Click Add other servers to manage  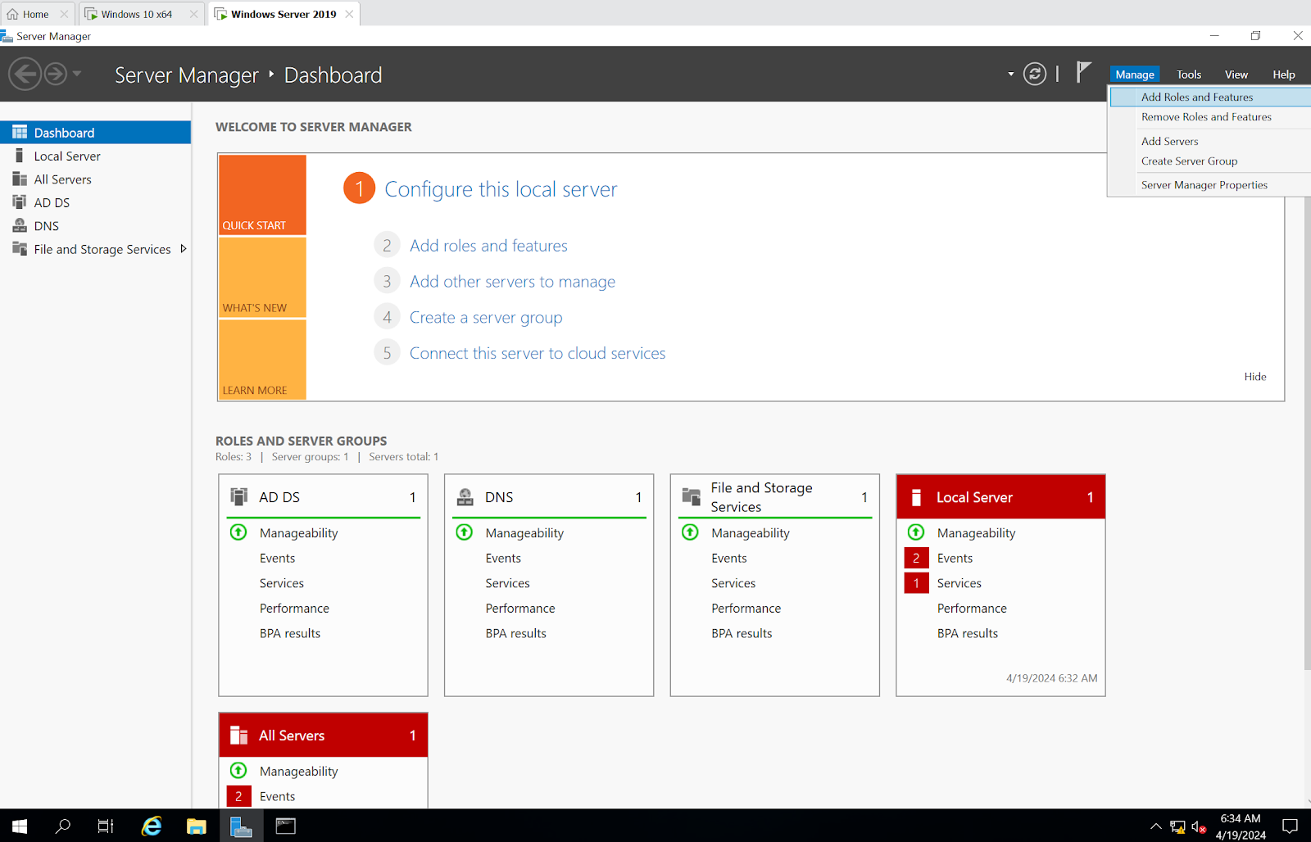click(512, 282)
